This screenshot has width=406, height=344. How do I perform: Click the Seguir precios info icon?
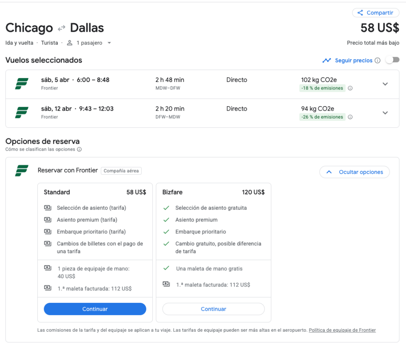coord(377,61)
